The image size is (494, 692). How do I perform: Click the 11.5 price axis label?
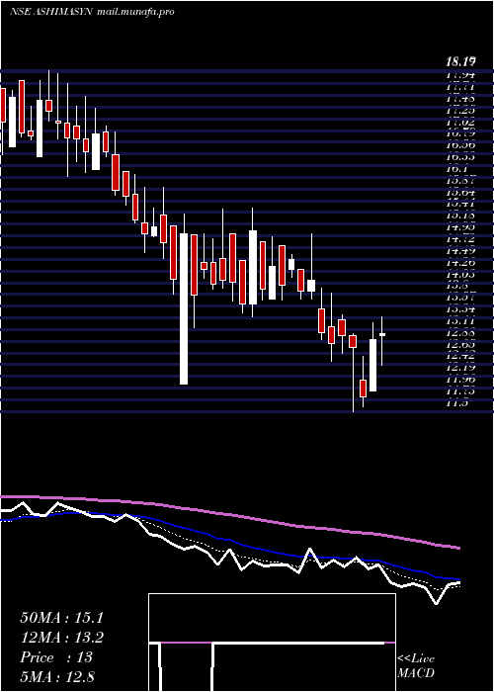pyautogui.click(x=456, y=402)
